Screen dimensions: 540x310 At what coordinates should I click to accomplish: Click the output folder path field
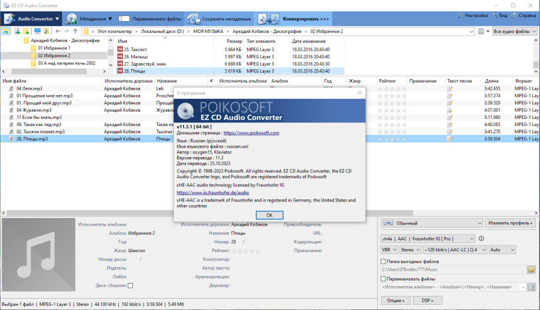454,269
